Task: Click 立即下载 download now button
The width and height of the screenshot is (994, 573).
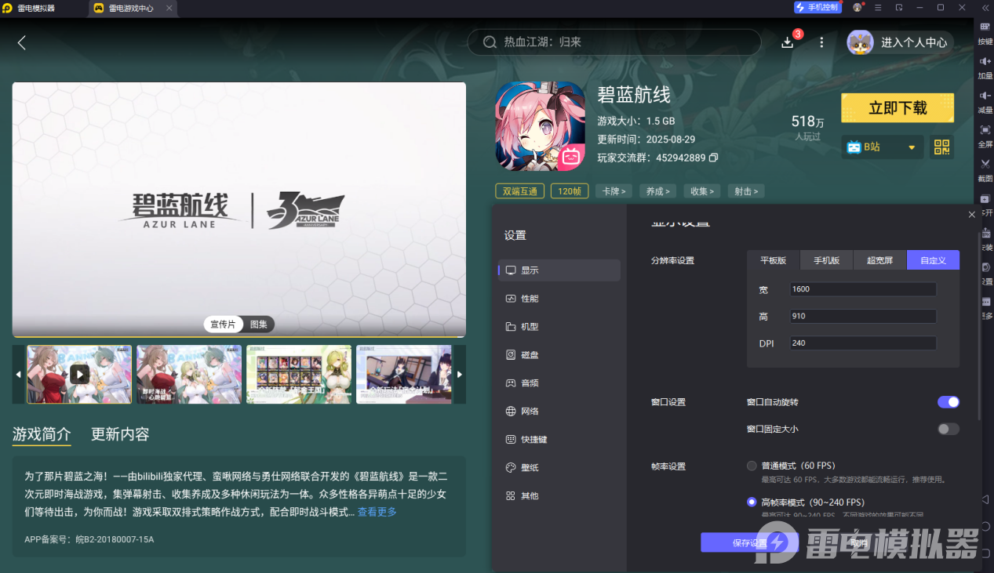Action: (898, 108)
